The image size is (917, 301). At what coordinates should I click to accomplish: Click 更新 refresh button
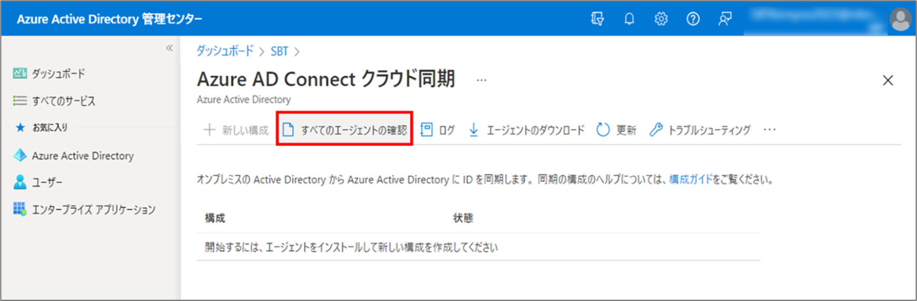tap(616, 130)
